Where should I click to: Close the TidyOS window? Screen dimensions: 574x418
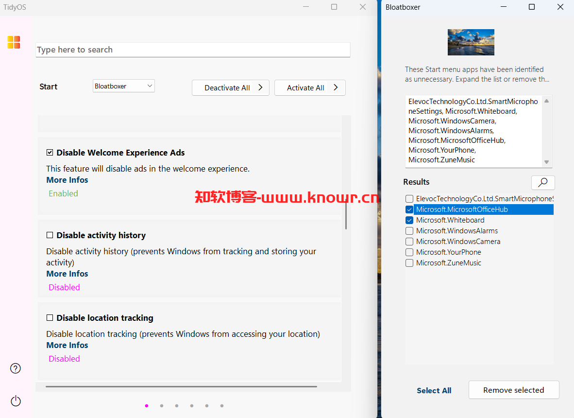[x=363, y=7]
